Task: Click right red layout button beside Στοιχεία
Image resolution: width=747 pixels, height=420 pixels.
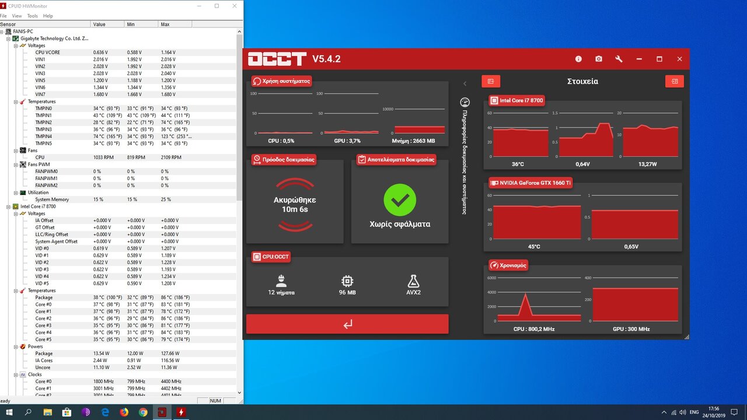Action: tap(675, 82)
